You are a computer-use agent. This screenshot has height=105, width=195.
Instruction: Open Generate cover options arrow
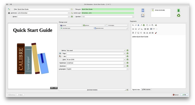pyautogui.click(x=127, y=29)
